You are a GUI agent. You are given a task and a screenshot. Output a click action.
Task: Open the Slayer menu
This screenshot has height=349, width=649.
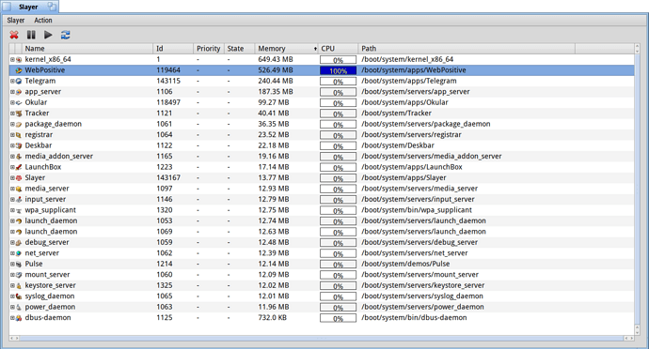click(x=16, y=21)
